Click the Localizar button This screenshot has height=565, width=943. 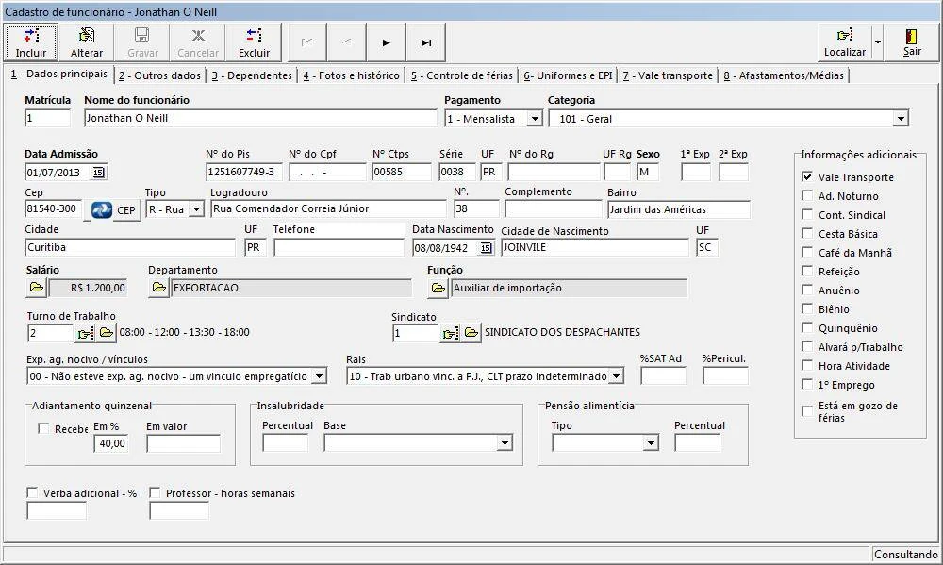(x=844, y=42)
